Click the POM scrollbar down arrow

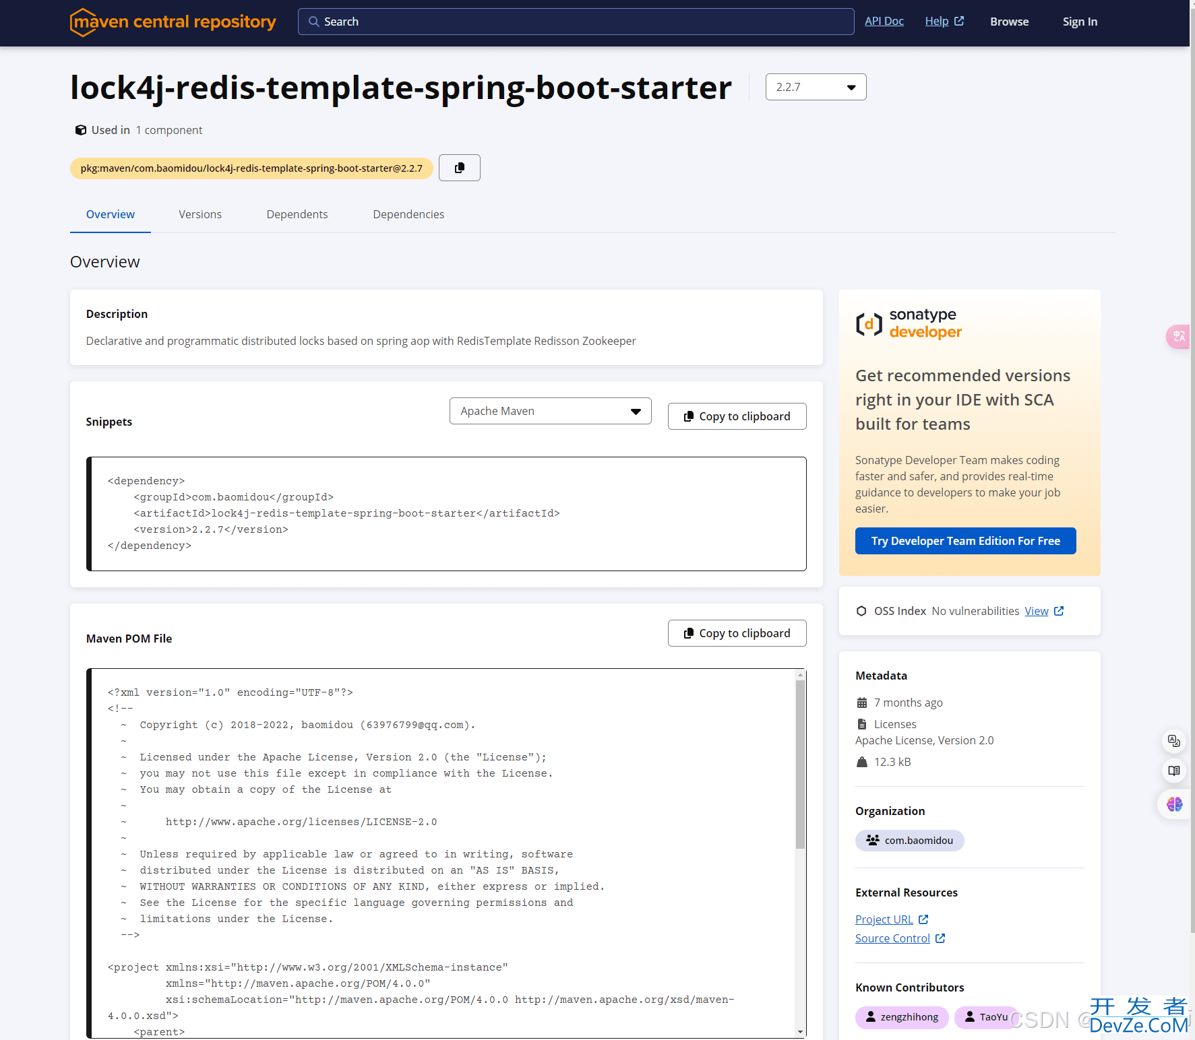pyautogui.click(x=800, y=1032)
